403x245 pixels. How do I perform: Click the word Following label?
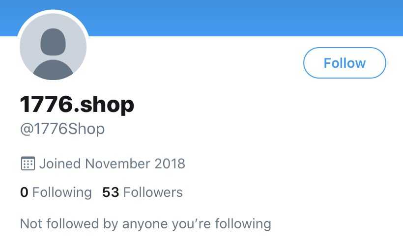pos(62,192)
